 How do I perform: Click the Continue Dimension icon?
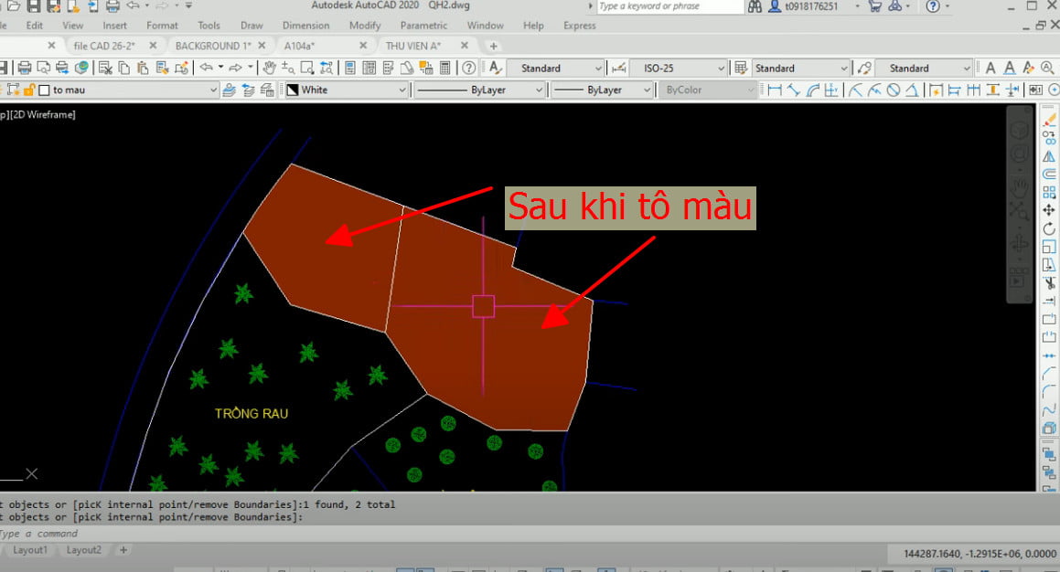pyautogui.click(x=973, y=90)
